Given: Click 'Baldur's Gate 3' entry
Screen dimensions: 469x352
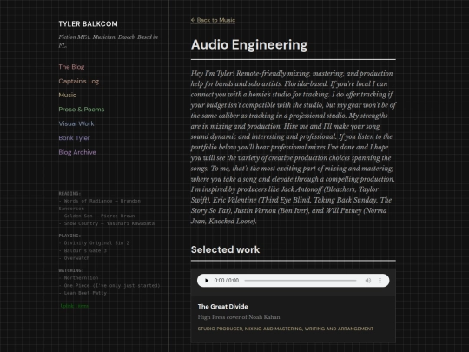Looking at the screenshot, I should [x=83, y=250].
